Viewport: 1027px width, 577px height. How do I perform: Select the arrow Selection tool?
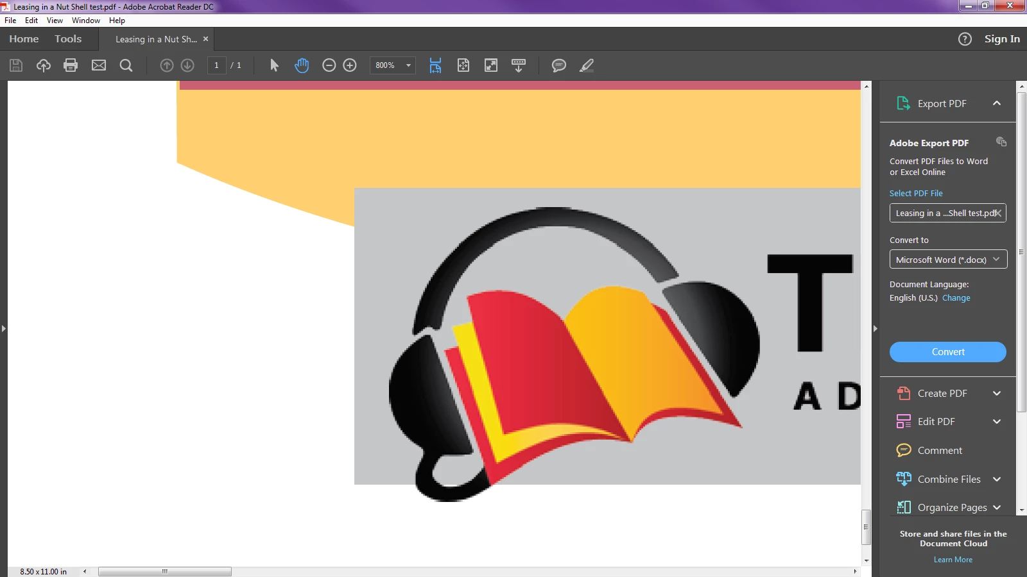(274, 65)
